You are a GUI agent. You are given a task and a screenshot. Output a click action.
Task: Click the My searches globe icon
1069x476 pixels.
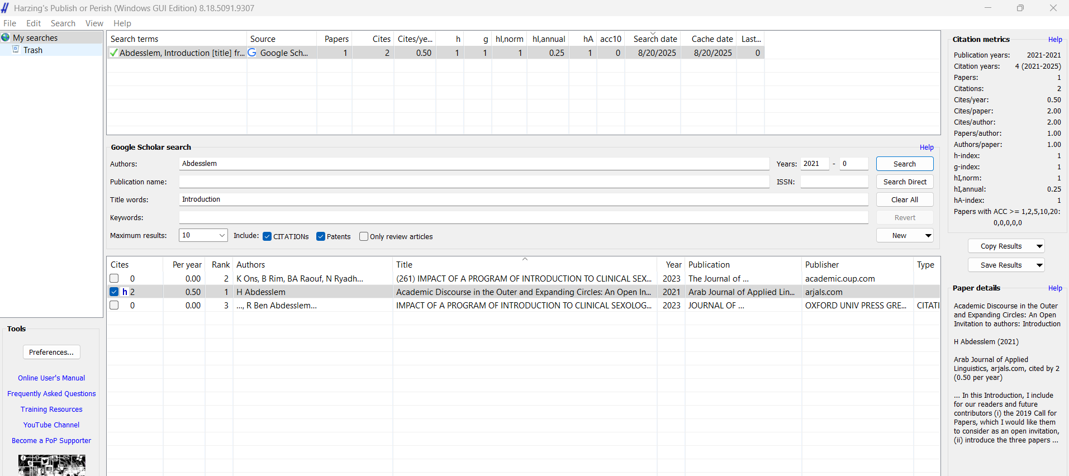(x=6, y=37)
